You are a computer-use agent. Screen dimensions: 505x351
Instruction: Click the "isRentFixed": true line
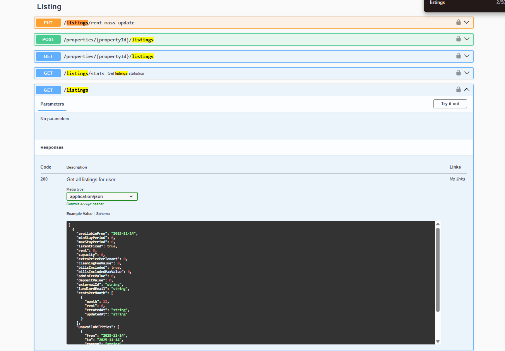coord(97,246)
